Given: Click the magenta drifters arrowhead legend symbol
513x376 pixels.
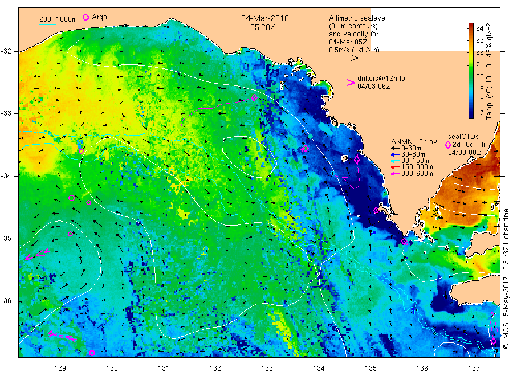Looking at the screenshot, I should tap(351, 83).
